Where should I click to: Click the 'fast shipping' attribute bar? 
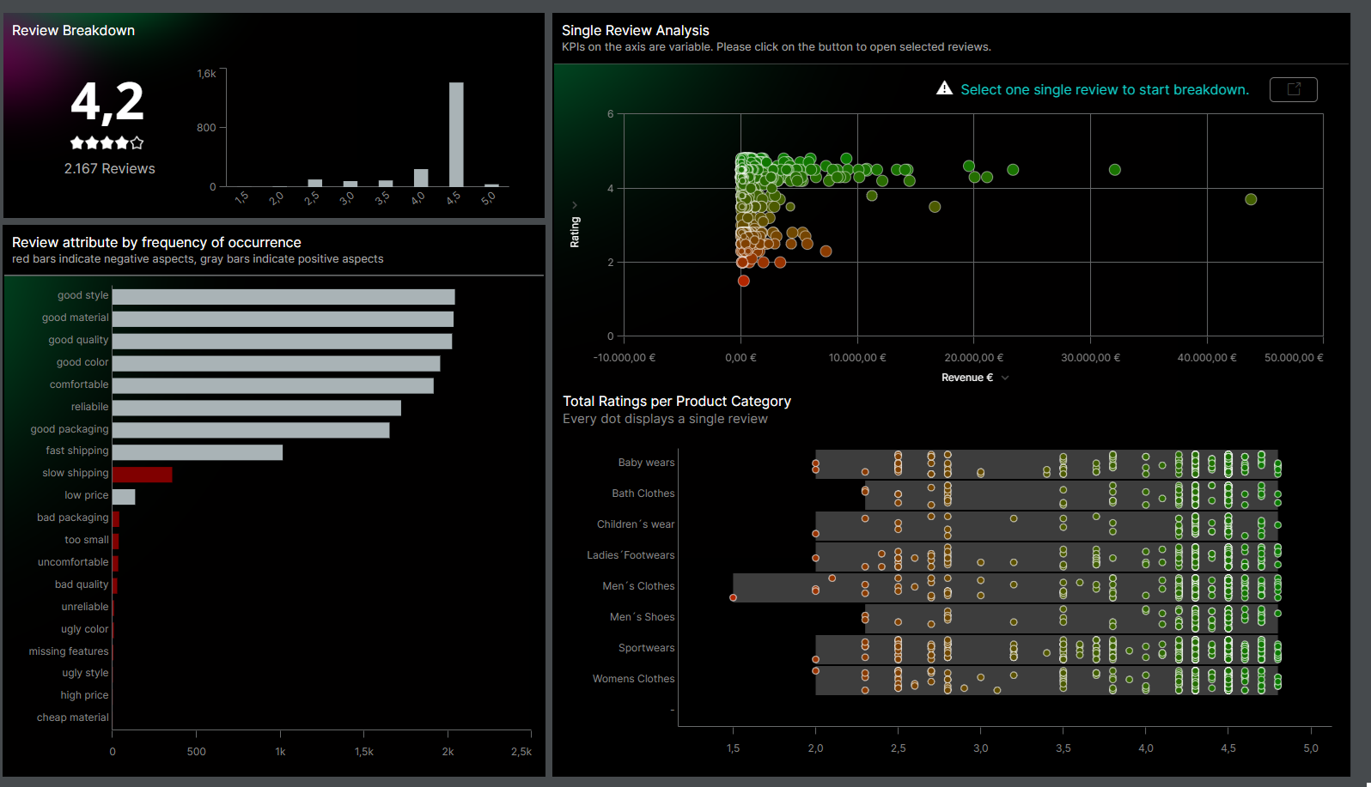(x=198, y=452)
